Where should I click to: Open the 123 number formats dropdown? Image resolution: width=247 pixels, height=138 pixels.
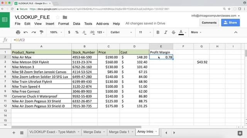[101, 32]
